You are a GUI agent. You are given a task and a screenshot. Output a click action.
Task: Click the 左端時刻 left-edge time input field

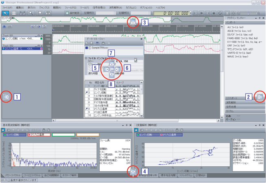tap(106, 13)
